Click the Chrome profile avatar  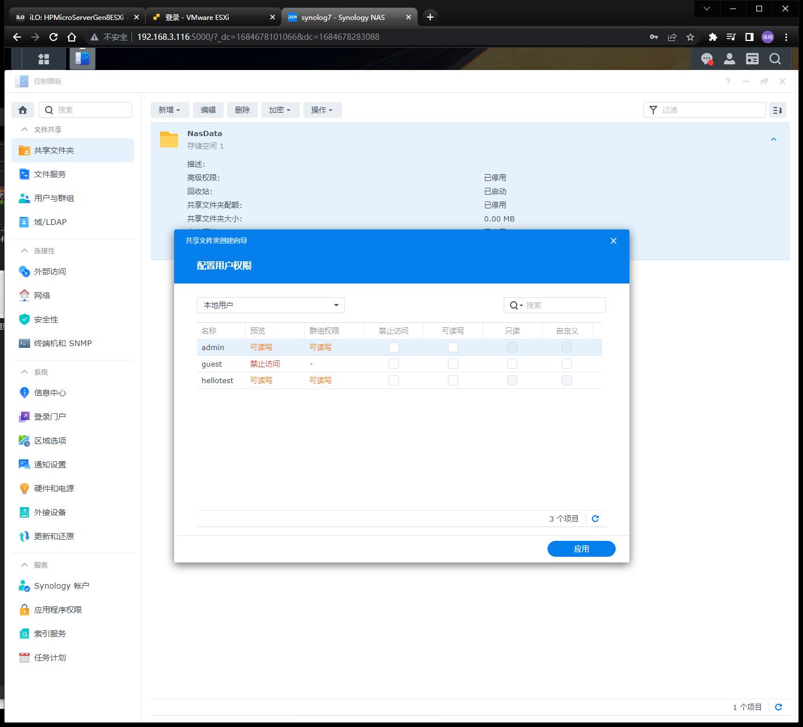pos(768,37)
